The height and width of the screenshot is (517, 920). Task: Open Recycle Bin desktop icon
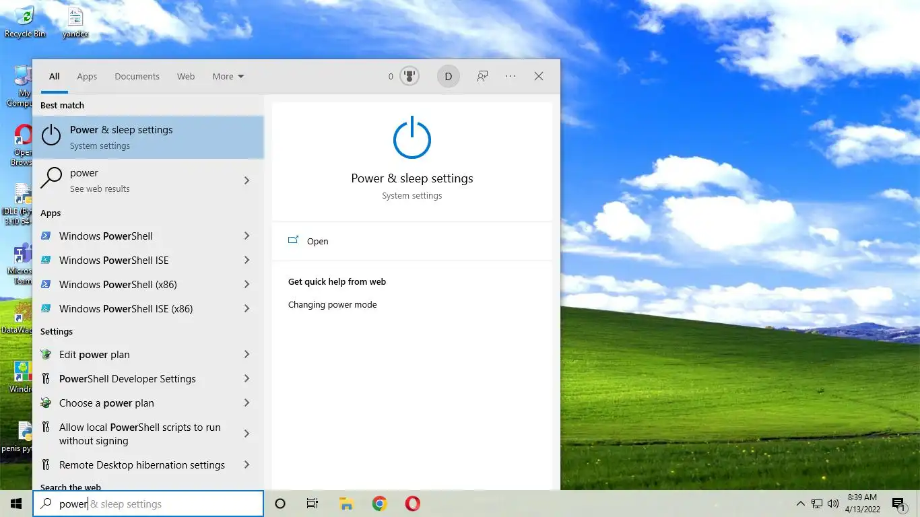tap(25, 22)
